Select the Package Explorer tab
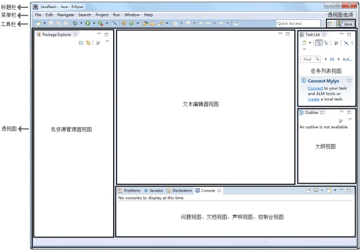Image resolution: width=361 pixels, height=250 pixels. tap(57, 35)
